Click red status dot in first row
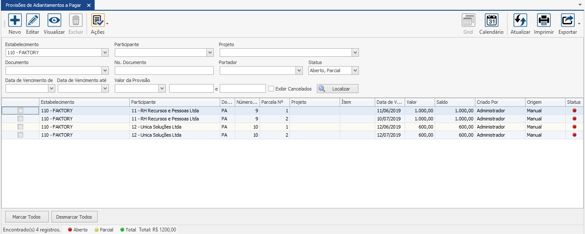This screenshot has height=234, width=585. point(574,111)
